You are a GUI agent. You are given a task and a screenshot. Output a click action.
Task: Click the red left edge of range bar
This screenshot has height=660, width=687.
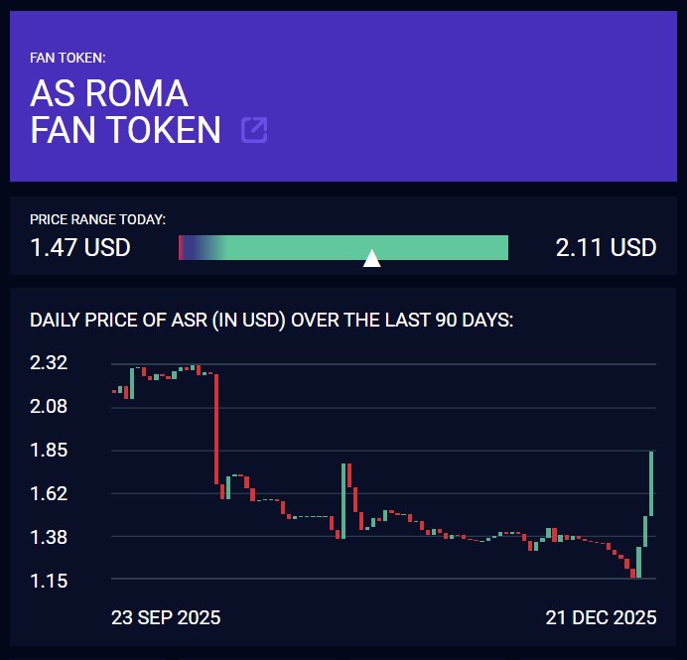click(x=181, y=247)
